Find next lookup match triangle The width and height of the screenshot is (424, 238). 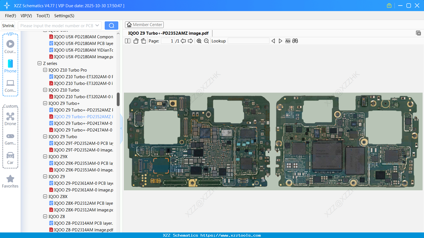point(280,41)
